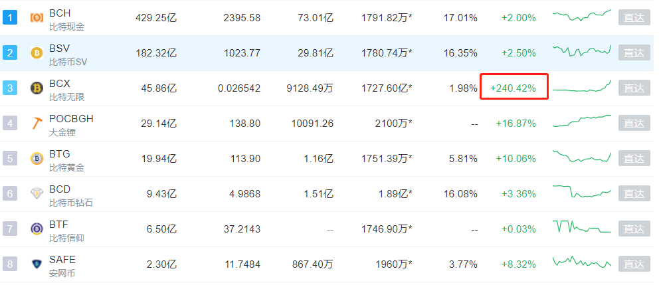Click the POCBGH price 138.80
Screen dimensions: 659x289
pyautogui.click(x=244, y=124)
